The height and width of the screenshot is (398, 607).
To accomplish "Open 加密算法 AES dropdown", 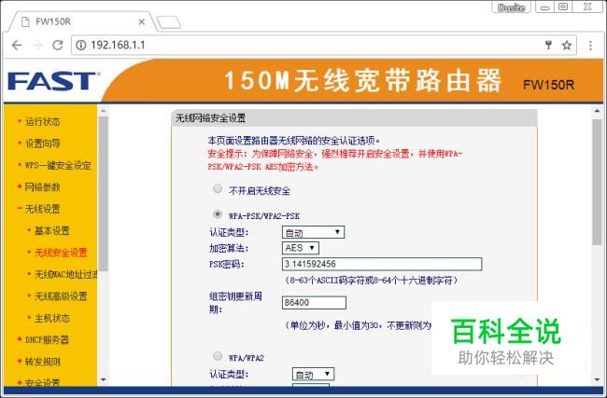I will point(301,248).
